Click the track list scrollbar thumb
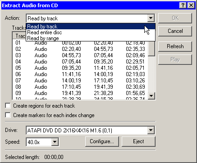The image size is (197, 163). [151, 48]
